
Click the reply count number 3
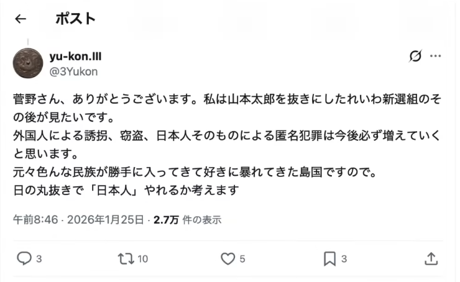39,259
